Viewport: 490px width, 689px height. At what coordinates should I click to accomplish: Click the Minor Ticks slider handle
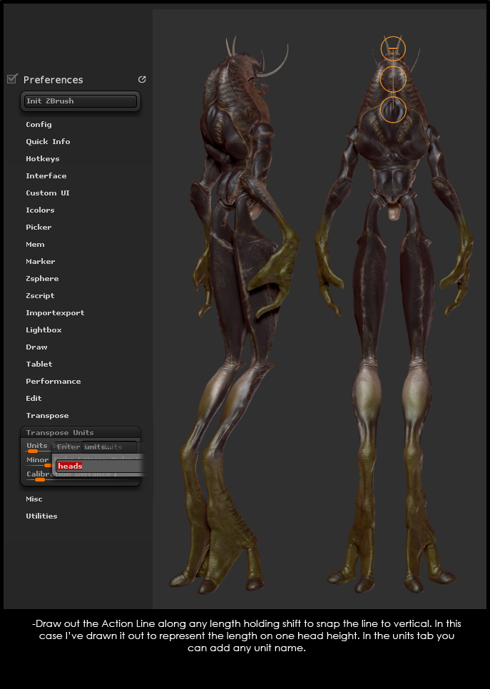(x=48, y=465)
